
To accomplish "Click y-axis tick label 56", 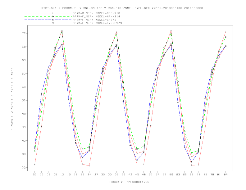I will pyautogui.click(x=24, y=87).
